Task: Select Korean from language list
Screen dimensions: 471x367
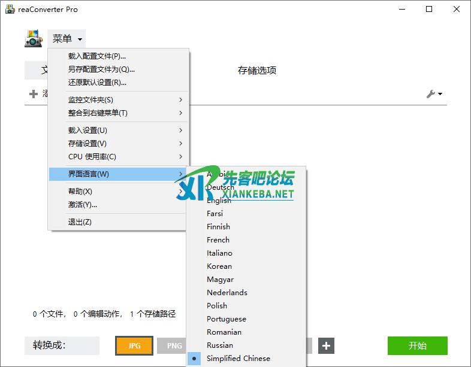Action: 219,266
